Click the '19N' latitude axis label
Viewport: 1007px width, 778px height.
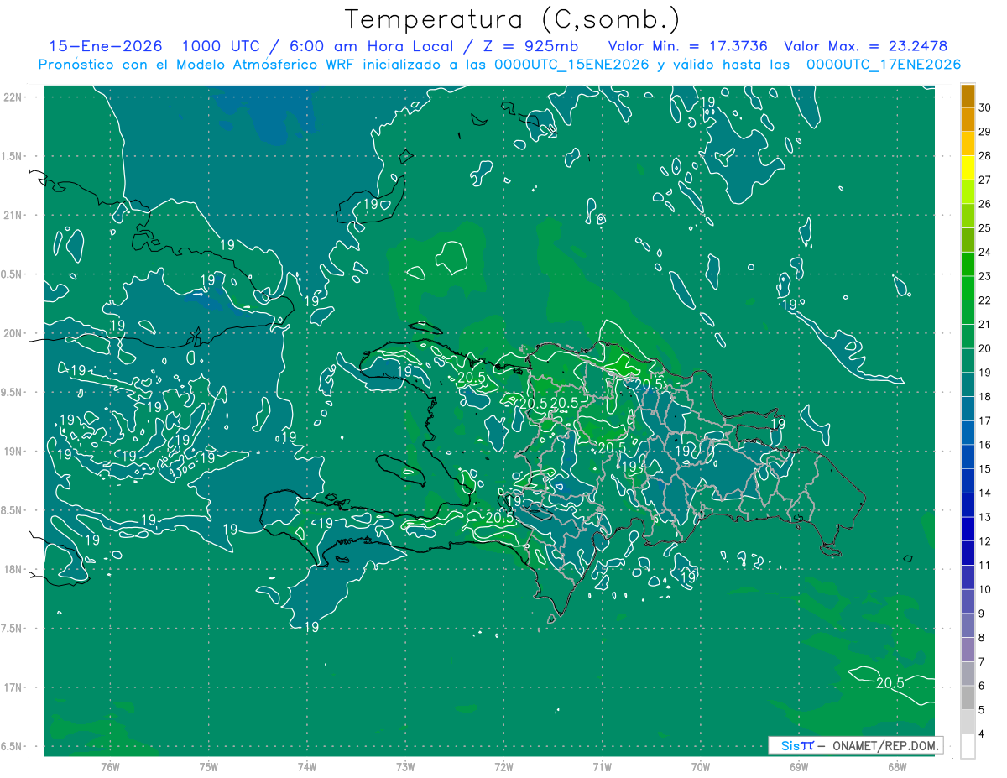pos(13,451)
